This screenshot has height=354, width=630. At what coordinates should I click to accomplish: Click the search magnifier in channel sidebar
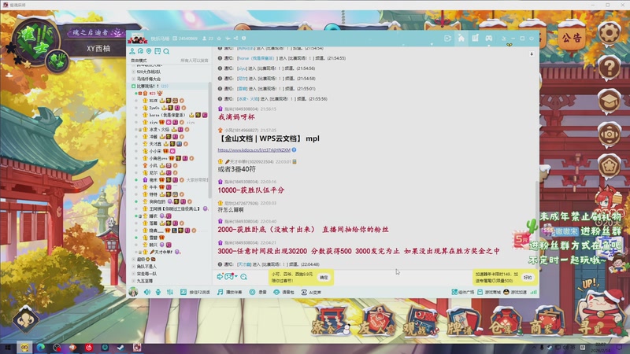coord(166,51)
